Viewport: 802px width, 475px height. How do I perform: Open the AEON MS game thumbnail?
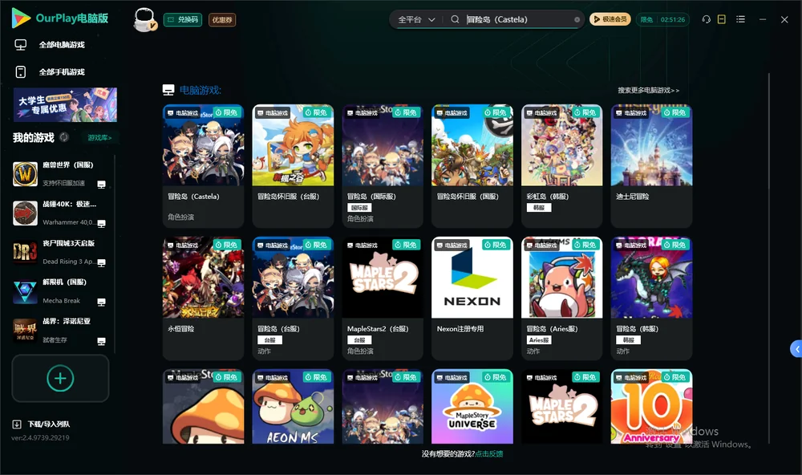pyautogui.click(x=293, y=407)
